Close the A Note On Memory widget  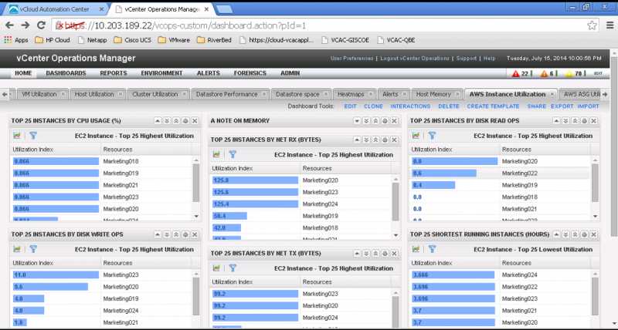tap(394, 121)
